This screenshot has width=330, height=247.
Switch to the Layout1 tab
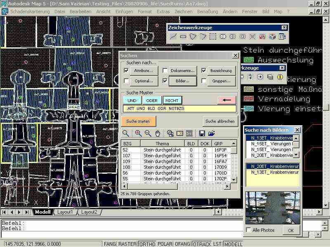[x=65, y=212]
